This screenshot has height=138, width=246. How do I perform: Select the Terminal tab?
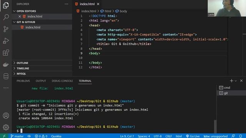(x=85, y=81)
